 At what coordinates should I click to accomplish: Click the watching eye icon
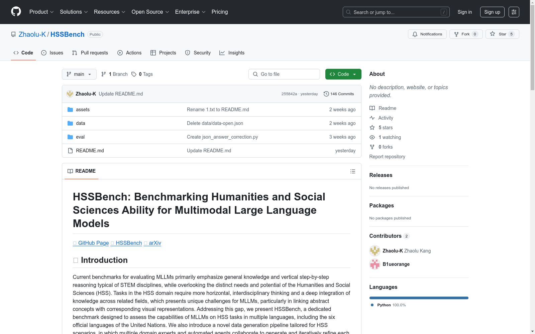372,137
